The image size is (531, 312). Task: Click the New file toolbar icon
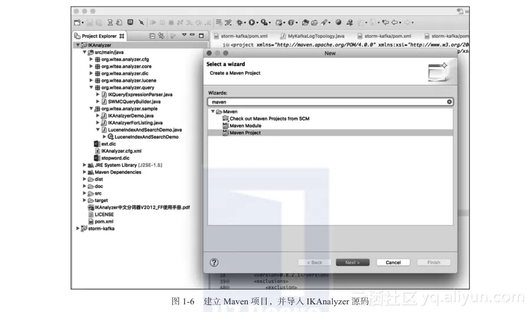click(x=77, y=22)
